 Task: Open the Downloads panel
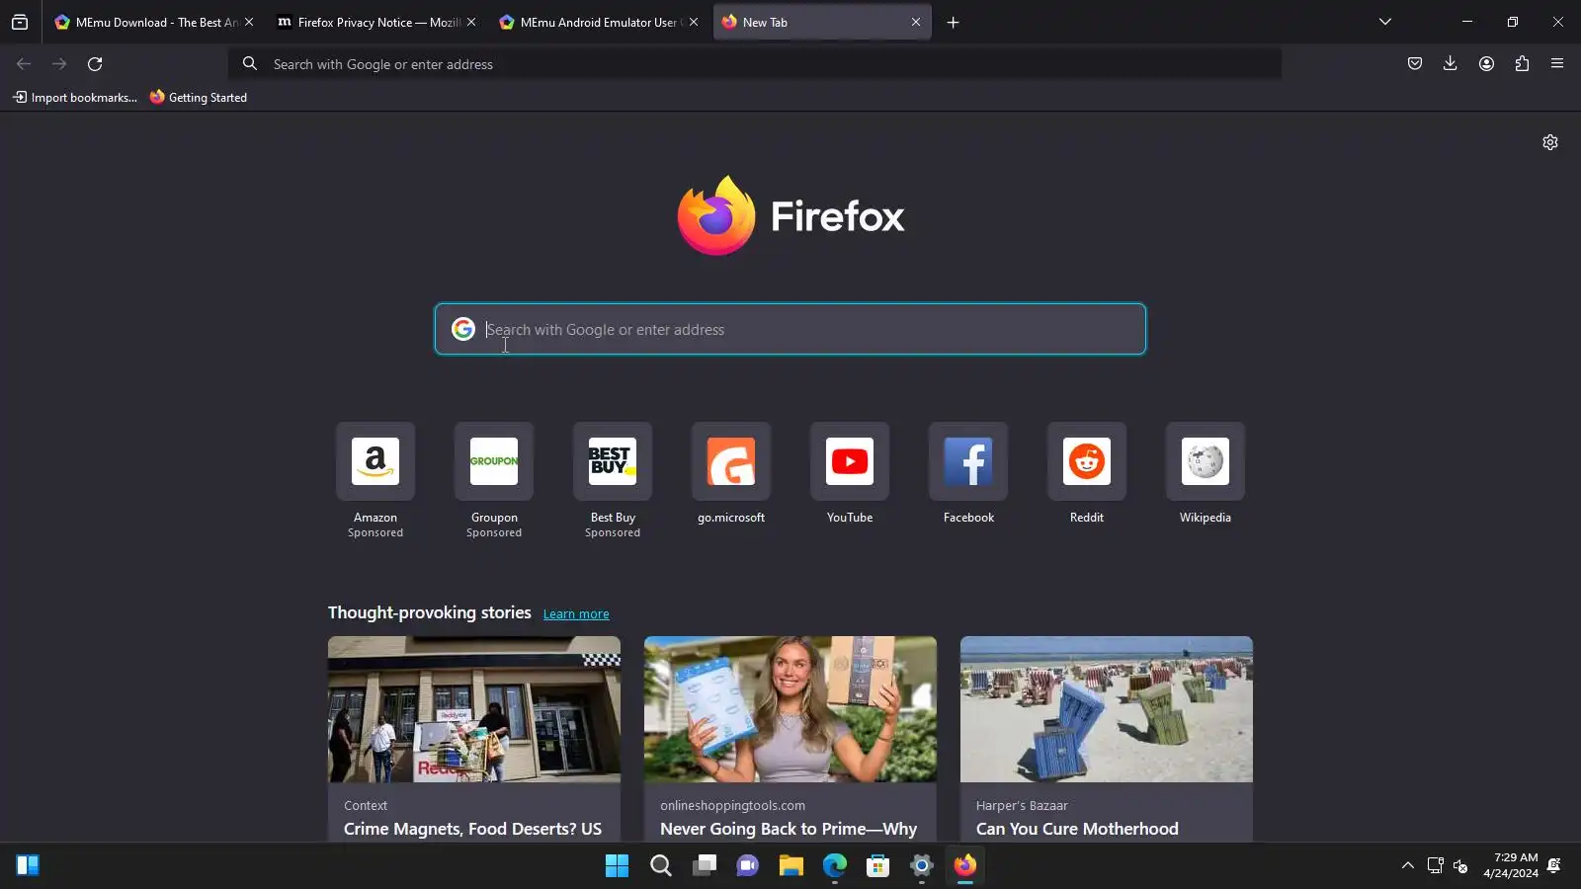tap(1451, 64)
